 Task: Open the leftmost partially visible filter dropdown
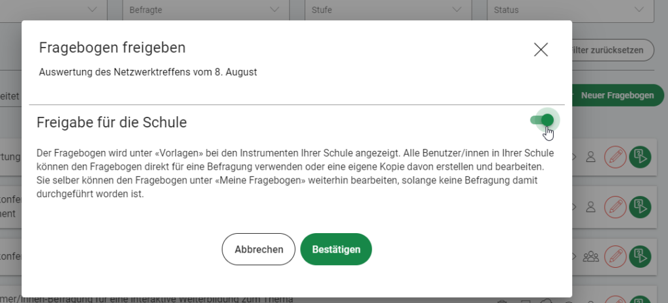pos(53,9)
